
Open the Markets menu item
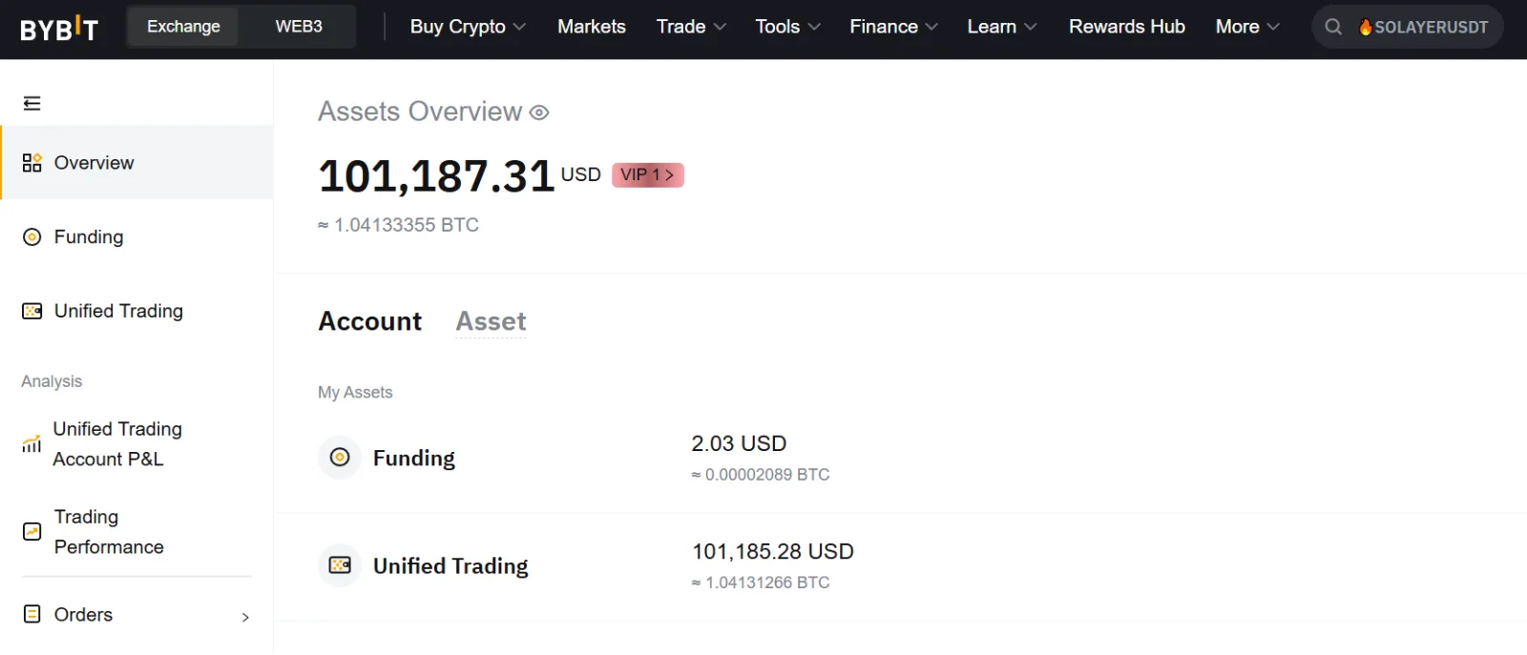coord(592,27)
